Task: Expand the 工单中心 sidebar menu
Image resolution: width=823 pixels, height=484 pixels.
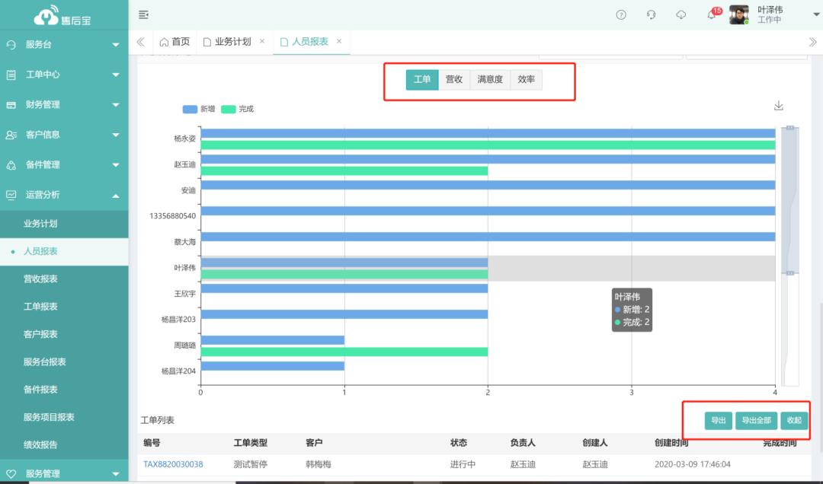Action: [x=64, y=75]
